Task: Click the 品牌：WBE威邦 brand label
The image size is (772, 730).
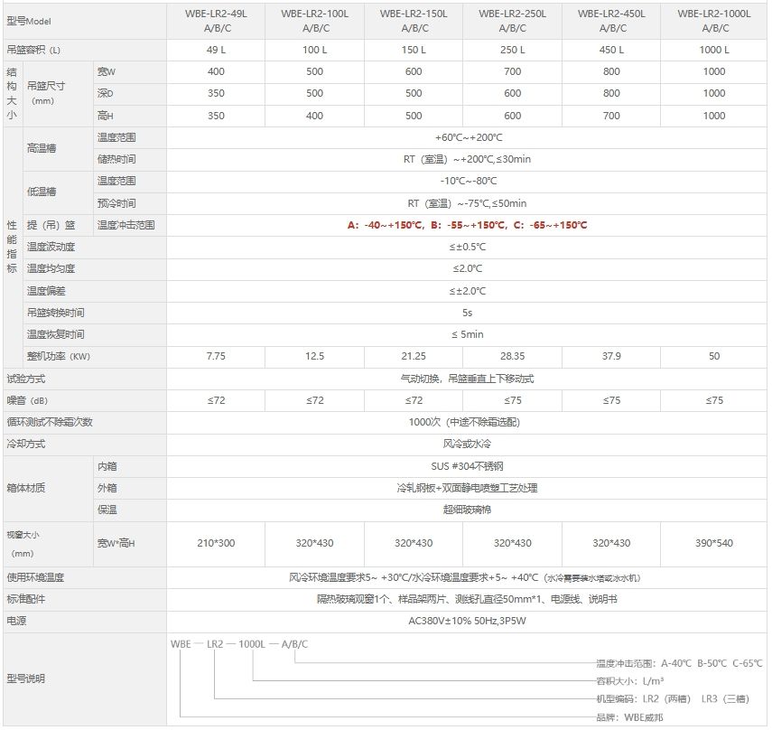Action: [643, 717]
